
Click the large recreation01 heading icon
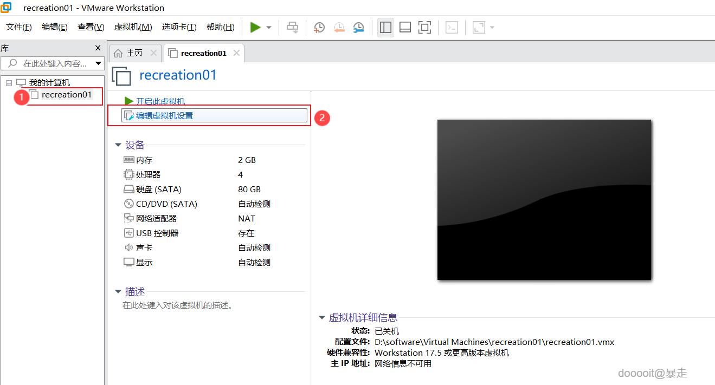[121, 76]
